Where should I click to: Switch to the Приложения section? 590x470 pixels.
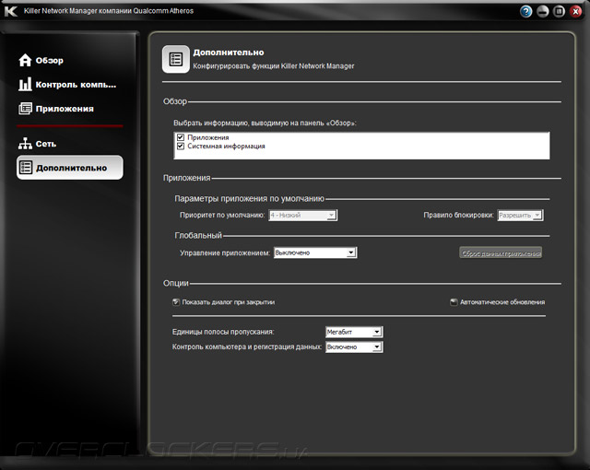(56, 109)
